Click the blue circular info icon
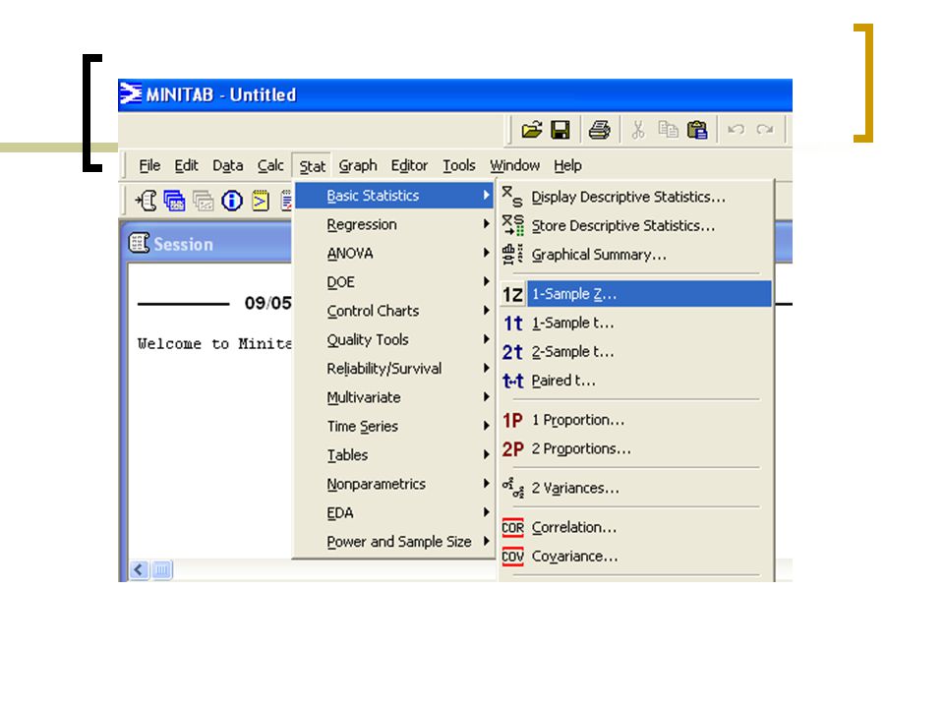 232,201
